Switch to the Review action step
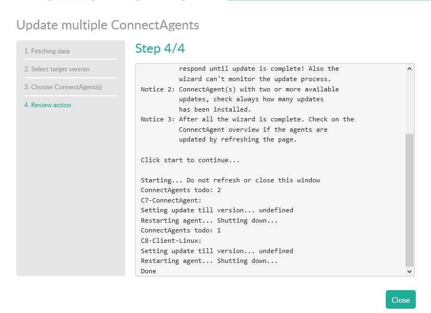431x313 pixels. (47, 105)
